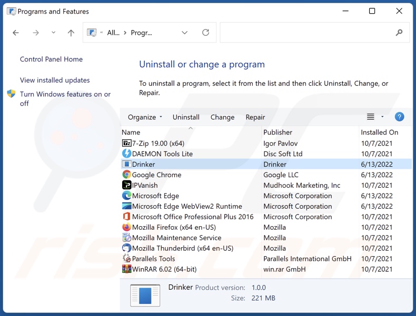Sort list by Publisher column header
Image resolution: width=416 pixels, height=316 pixels.
tap(278, 132)
